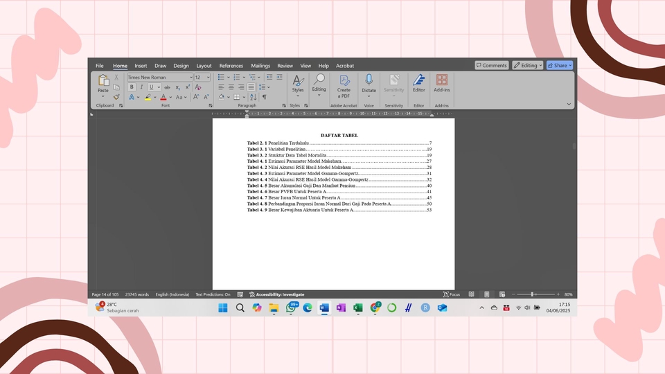This screenshot has width=665, height=374.
Task: Open the Font dialog launcher
Action: 211,105
